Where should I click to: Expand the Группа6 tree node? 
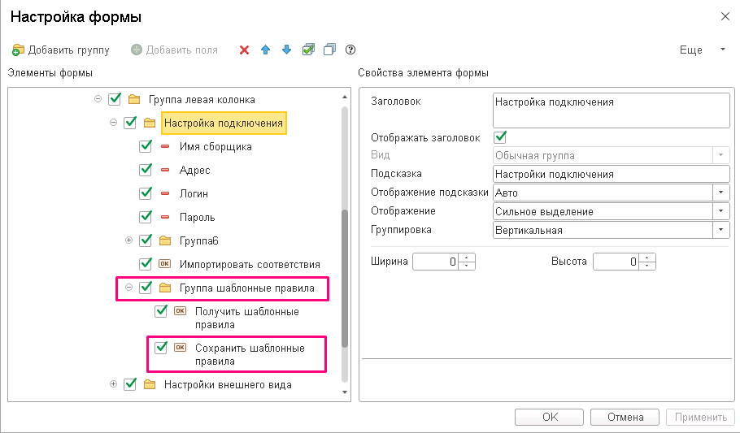(x=128, y=240)
